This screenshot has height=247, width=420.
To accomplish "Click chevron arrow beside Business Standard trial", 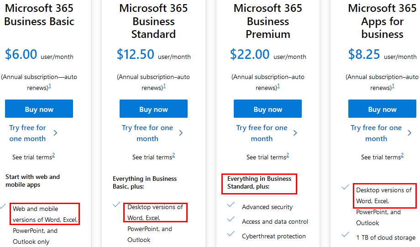I will [x=181, y=133].
